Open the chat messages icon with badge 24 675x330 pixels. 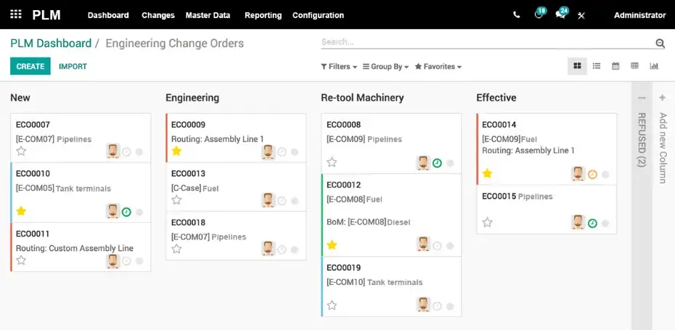coord(560,15)
